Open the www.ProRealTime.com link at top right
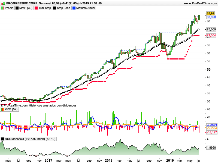Viewport: 218px width, 163px height. pos(200,3)
